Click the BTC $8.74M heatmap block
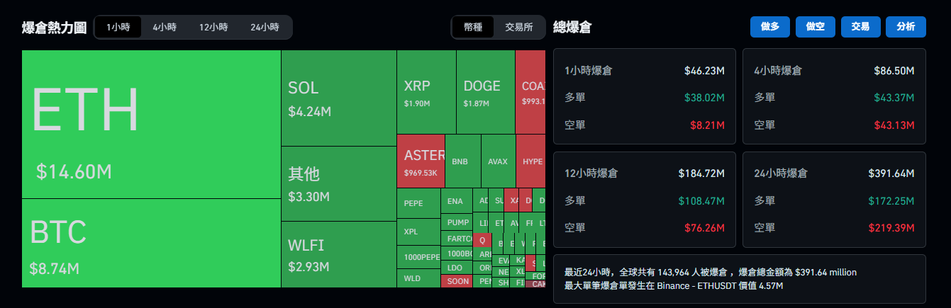This screenshot has height=308, width=951. coord(151,243)
